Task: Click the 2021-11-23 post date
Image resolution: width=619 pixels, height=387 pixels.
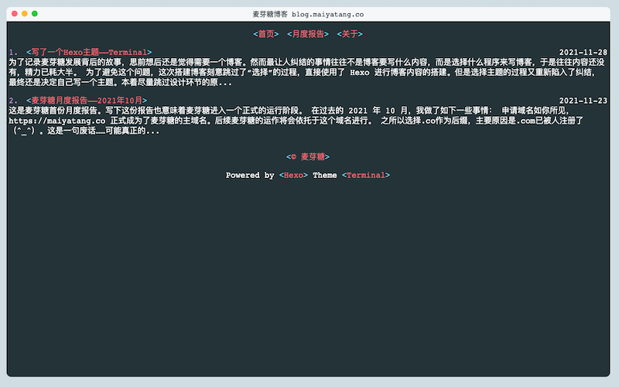Action: pos(583,101)
